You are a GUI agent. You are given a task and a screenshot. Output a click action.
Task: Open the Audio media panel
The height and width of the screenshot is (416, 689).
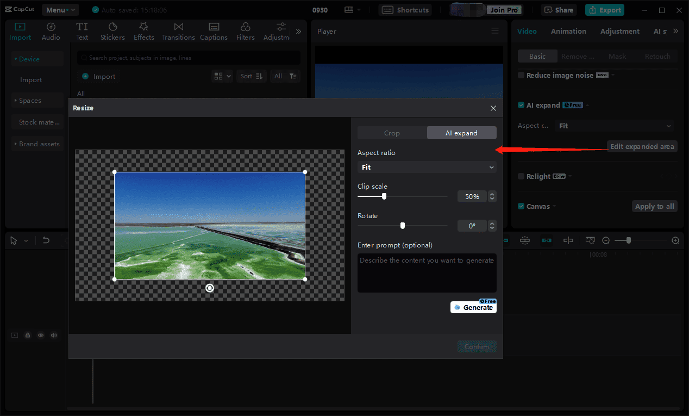point(51,32)
